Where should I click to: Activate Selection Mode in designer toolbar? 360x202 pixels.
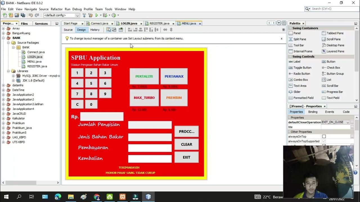click(109, 30)
